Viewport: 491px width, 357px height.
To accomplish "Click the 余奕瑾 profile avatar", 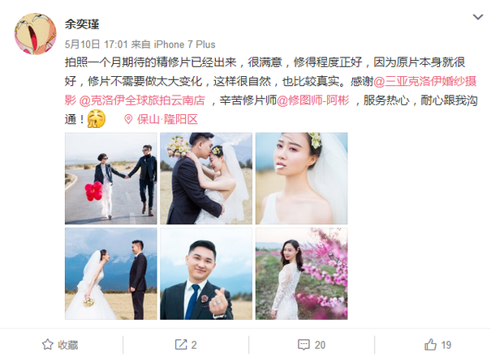I will pyautogui.click(x=36, y=34).
